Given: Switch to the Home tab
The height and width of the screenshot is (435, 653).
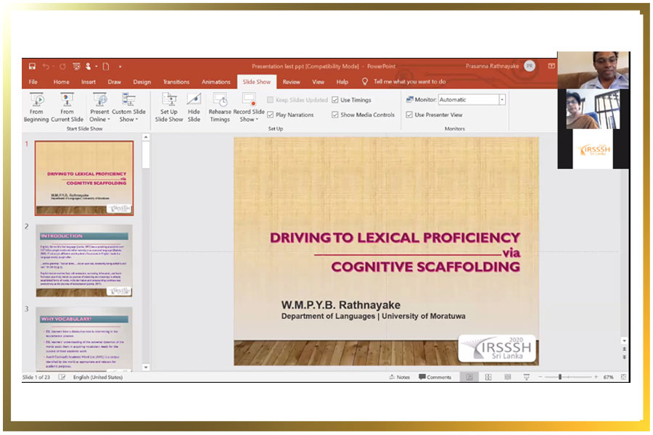Looking at the screenshot, I should [61, 82].
